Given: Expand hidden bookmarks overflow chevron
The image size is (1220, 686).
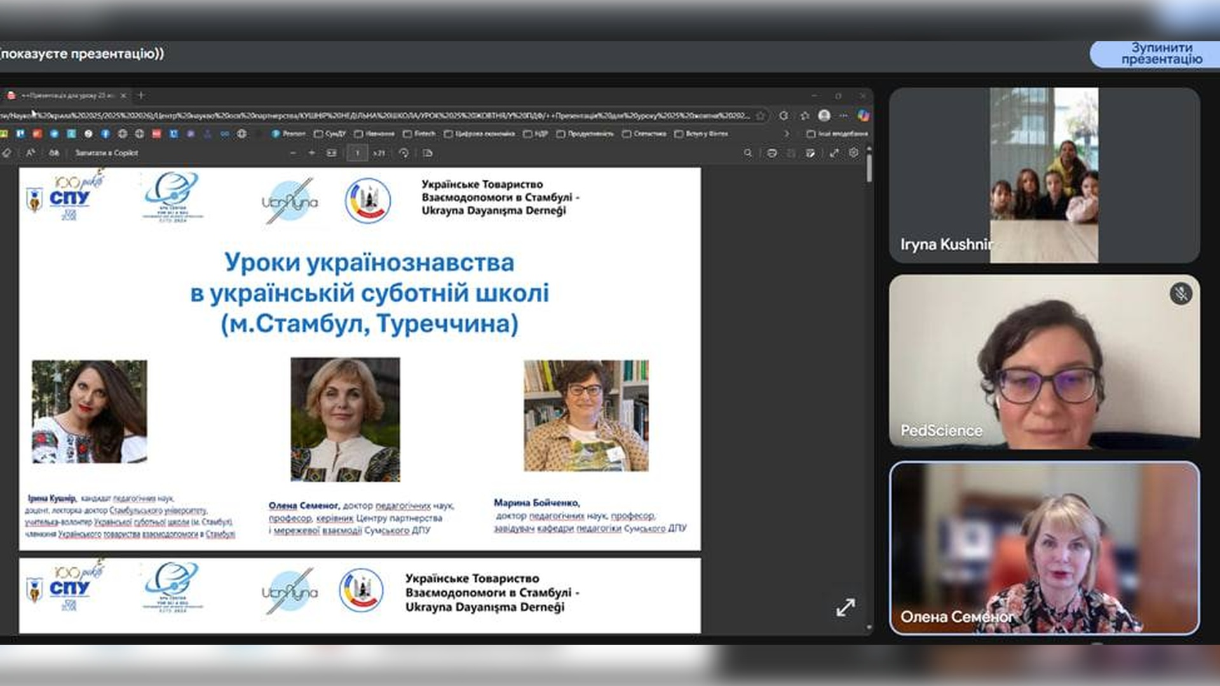Looking at the screenshot, I should pyautogui.click(x=787, y=134).
